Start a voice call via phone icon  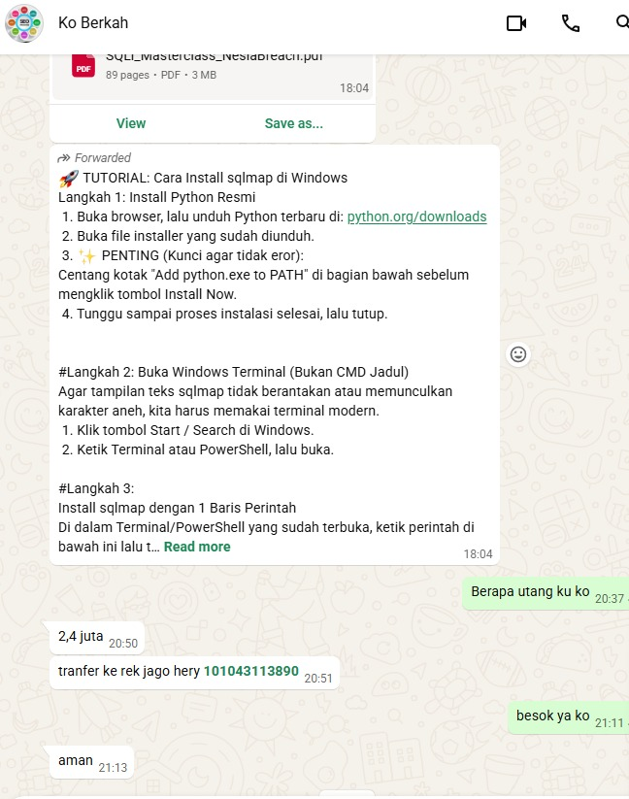coord(571,23)
